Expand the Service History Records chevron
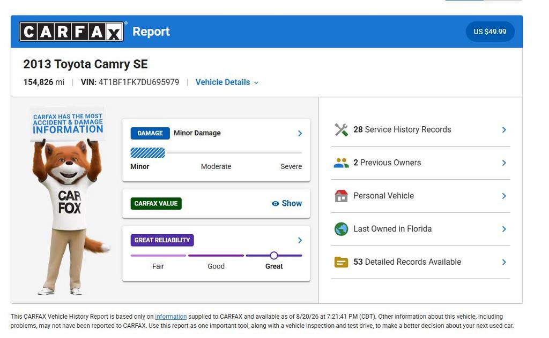549x338 pixels. tap(504, 130)
